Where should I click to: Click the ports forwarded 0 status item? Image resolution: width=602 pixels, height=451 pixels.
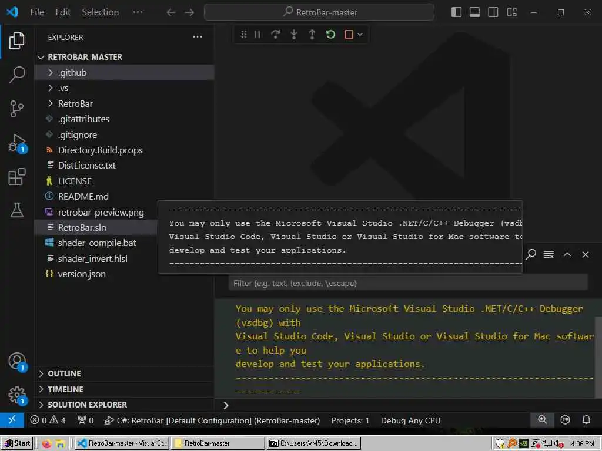pyautogui.click(x=86, y=420)
